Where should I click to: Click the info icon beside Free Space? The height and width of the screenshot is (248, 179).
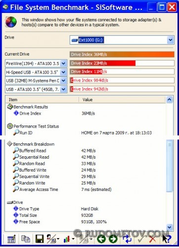[x=16, y=221]
